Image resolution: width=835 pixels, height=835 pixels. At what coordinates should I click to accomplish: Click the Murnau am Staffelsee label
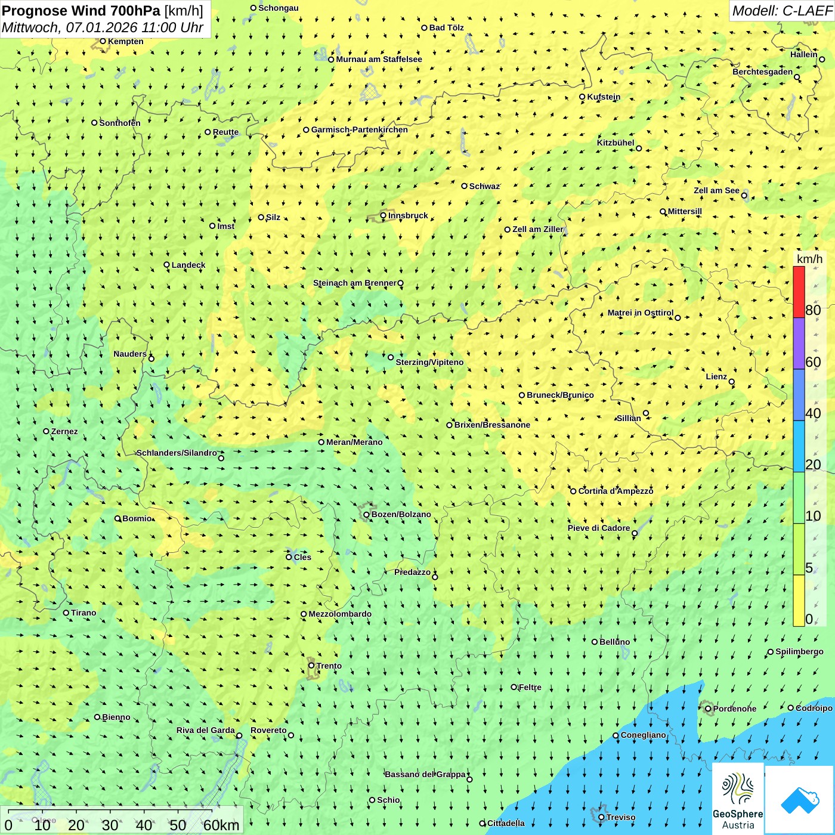379,59
